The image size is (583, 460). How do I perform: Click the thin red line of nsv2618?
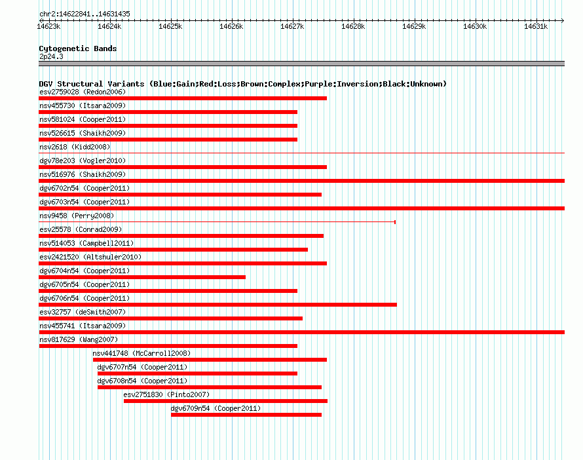301,153
